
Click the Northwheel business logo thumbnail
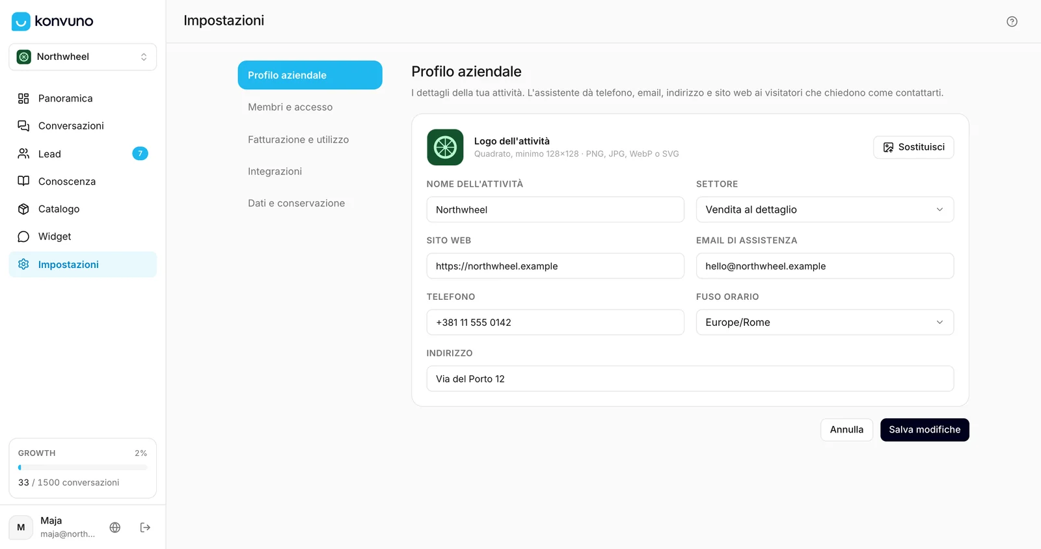[x=445, y=147]
